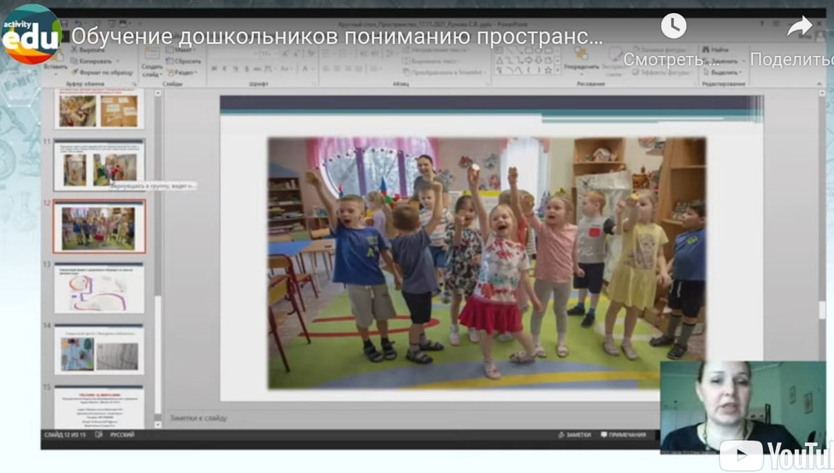Select slide 15 thumbnail
The width and height of the screenshot is (834, 473).
pyautogui.click(x=99, y=407)
